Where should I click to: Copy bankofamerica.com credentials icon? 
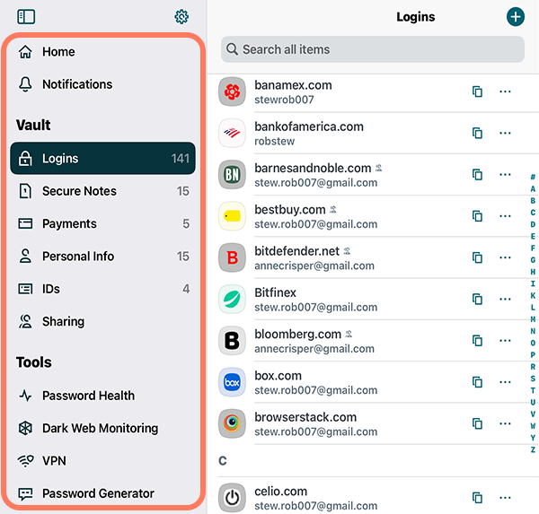(477, 134)
